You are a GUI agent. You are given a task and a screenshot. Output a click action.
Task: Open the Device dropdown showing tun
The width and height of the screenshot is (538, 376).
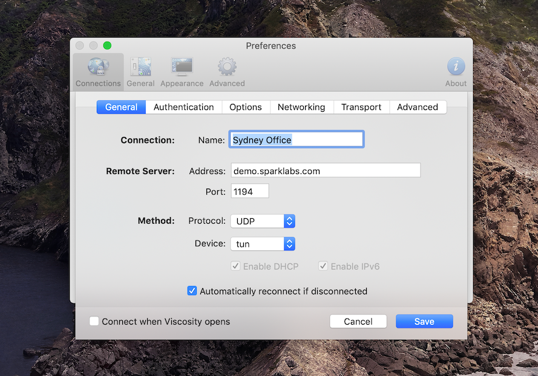point(263,244)
